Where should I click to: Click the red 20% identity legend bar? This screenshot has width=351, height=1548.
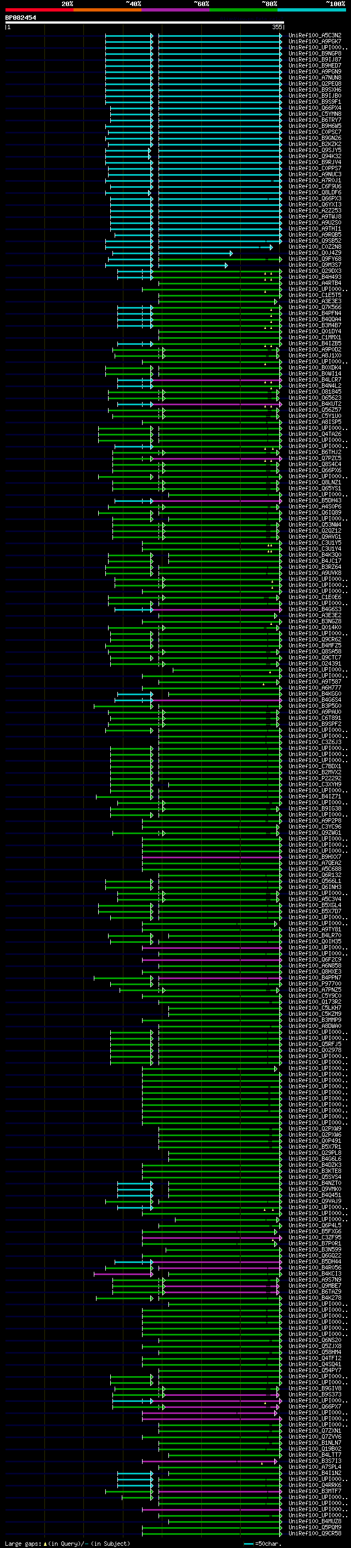[x=39, y=10]
